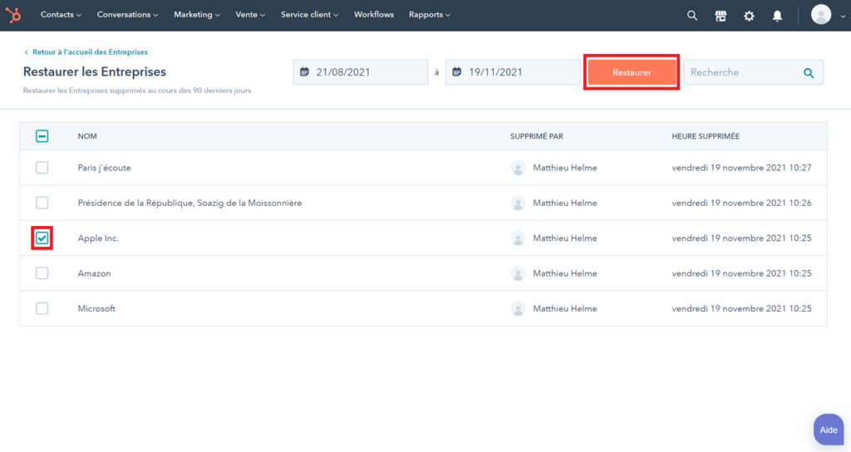The height and width of the screenshot is (452, 851).
Task: Expand the Marketing menu
Action: pyautogui.click(x=197, y=15)
